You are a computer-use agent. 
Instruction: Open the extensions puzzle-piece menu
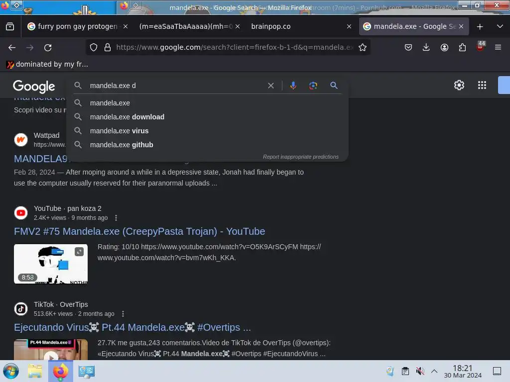(462, 47)
